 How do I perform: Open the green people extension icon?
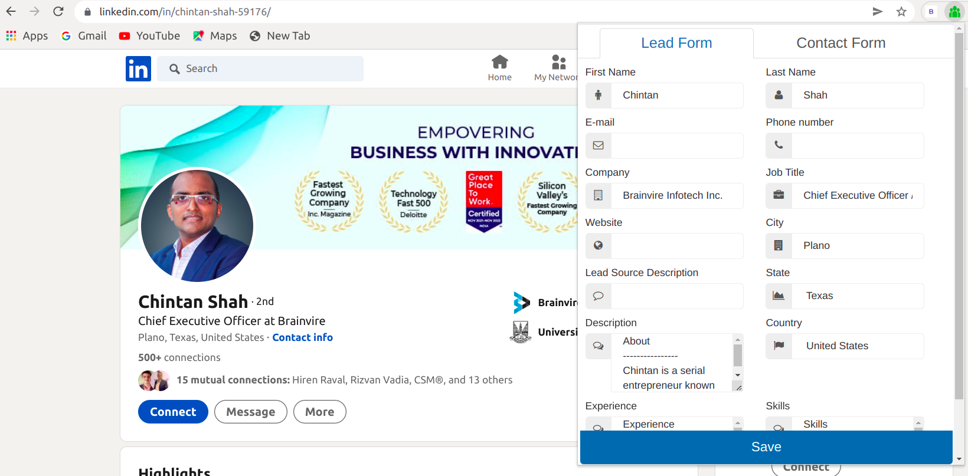(954, 12)
